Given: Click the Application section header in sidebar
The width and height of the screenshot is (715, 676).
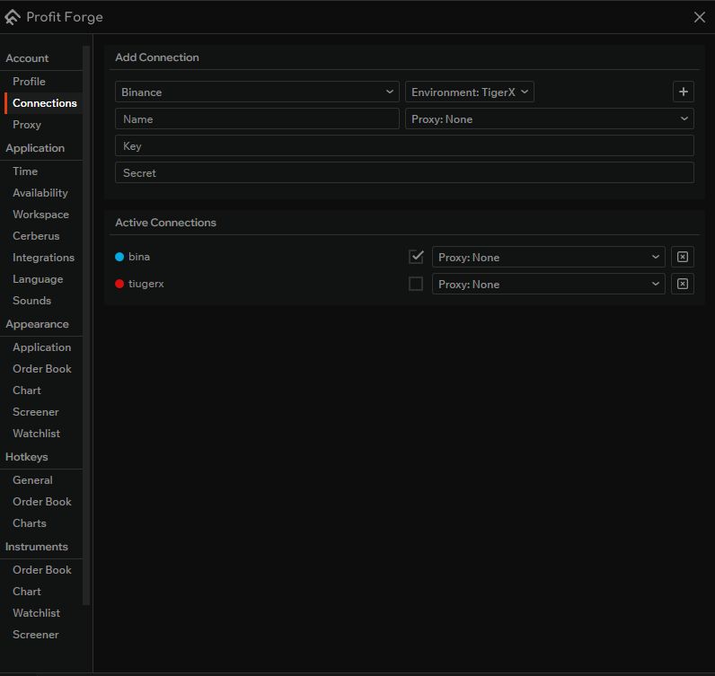Looking at the screenshot, I should 35,148.
